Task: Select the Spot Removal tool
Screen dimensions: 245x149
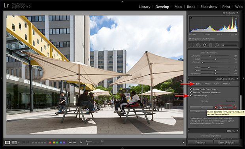Action: point(198,45)
